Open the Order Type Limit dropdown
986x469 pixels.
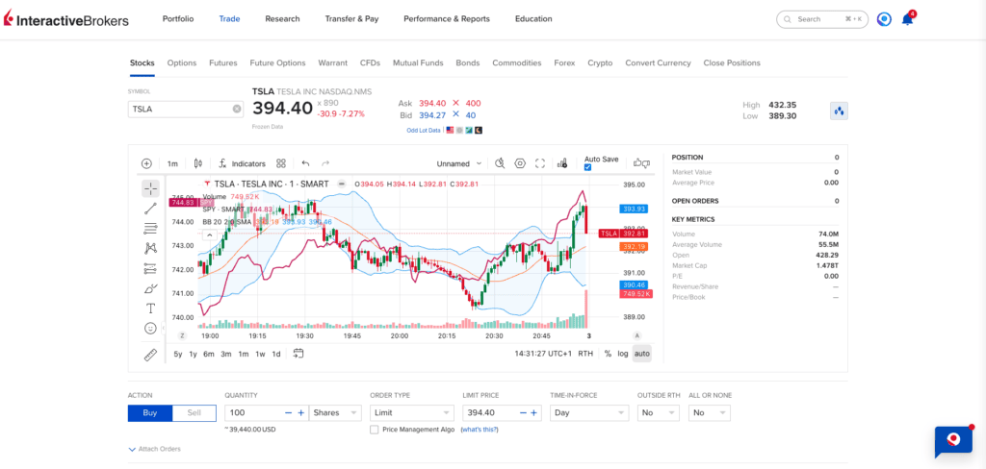coord(412,412)
